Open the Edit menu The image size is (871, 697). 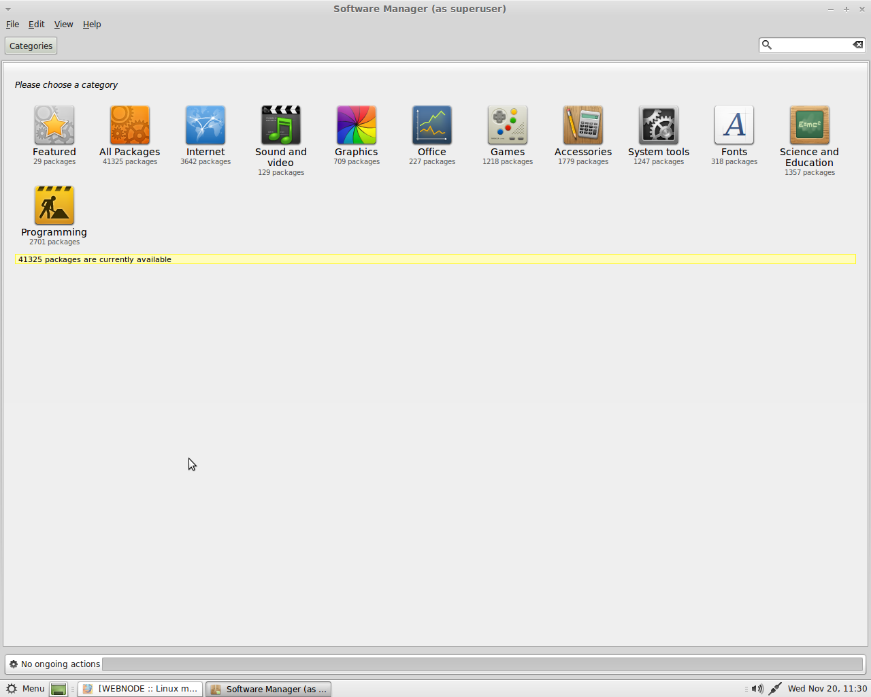pos(36,25)
